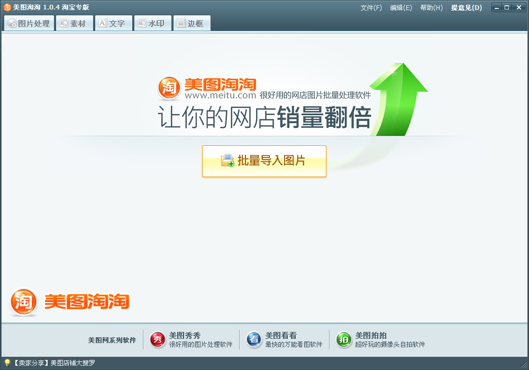Open the 文字 tab
The width and height of the screenshot is (529, 370).
click(113, 23)
